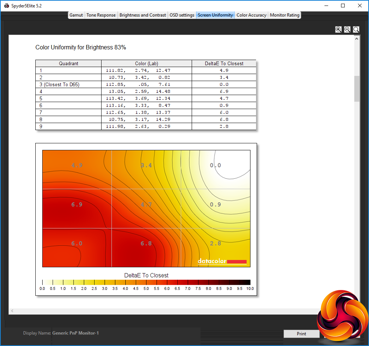Screen dimensions: 369x346
Task: Click the horizontal scroll left arrow
Action: pos(12,311)
